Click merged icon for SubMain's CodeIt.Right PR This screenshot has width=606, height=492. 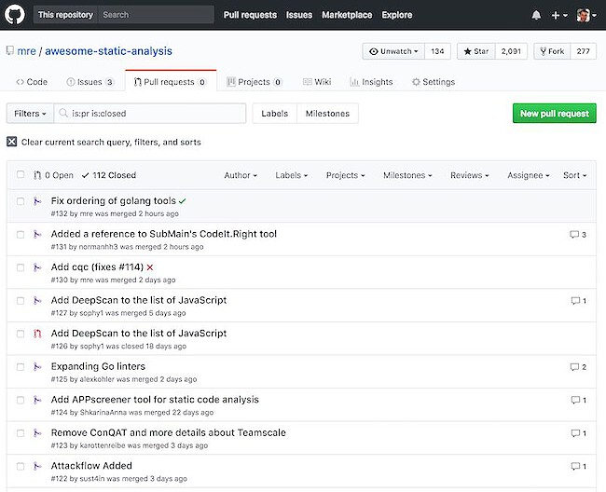37,235
